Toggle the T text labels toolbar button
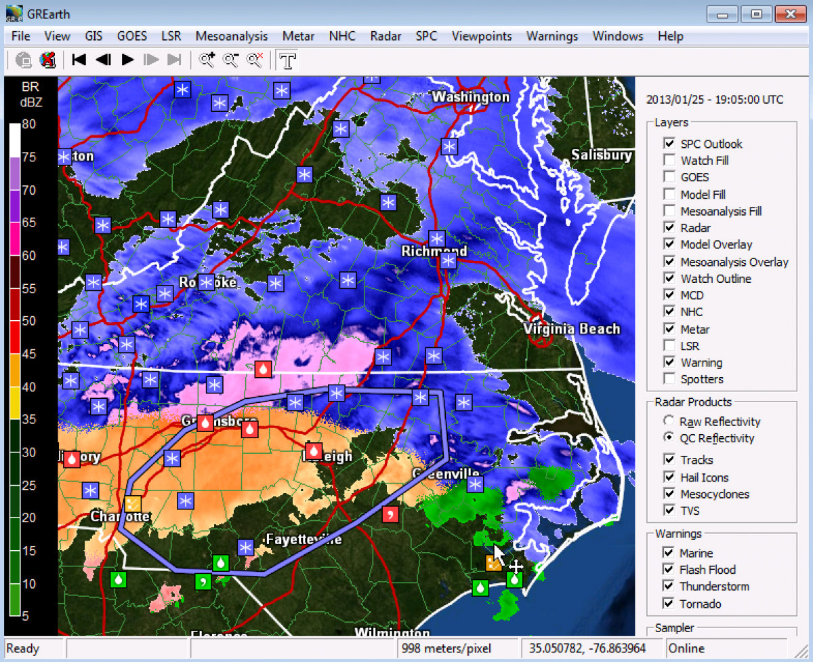 point(288,60)
